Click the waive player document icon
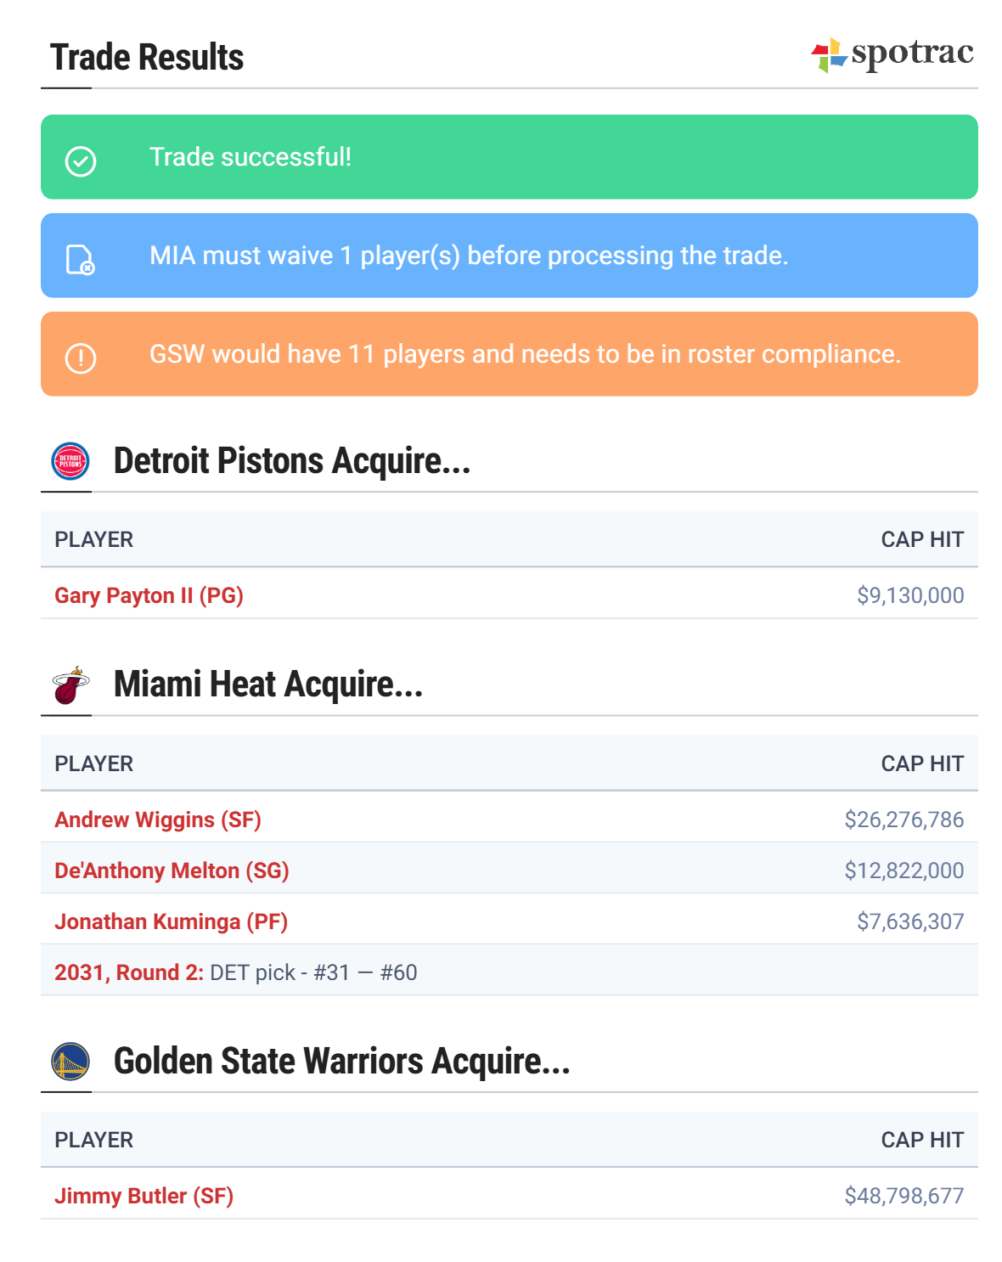The width and height of the screenshot is (1002, 1262). (x=81, y=259)
